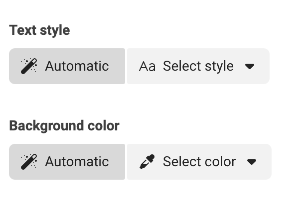Click the Automatic label under Background color

[77, 161]
